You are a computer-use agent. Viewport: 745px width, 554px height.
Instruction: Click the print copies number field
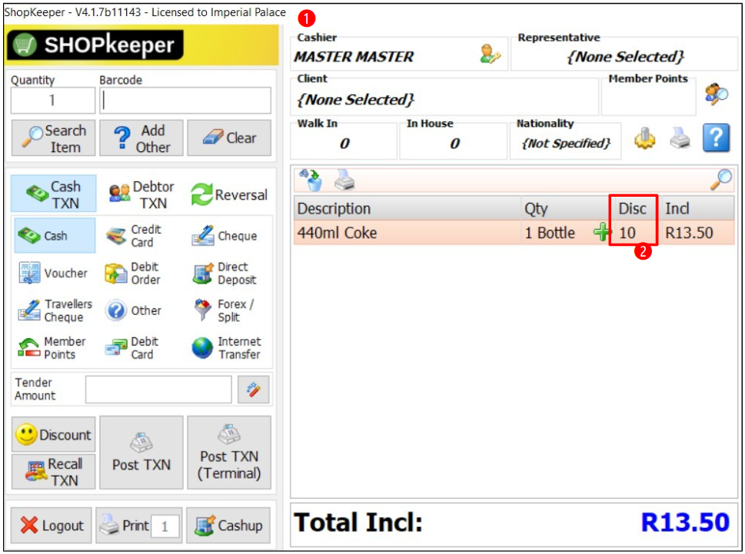click(x=165, y=526)
